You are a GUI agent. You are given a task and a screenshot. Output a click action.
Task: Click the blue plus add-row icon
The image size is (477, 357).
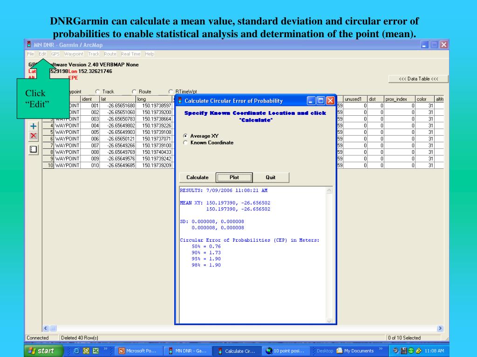coord(34,126)
